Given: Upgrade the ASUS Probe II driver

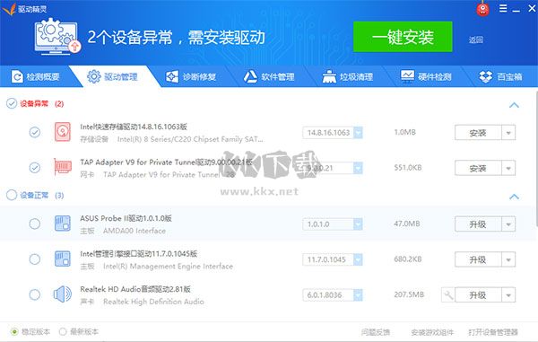Looking at the screenshot, I should tap(478, 224).
